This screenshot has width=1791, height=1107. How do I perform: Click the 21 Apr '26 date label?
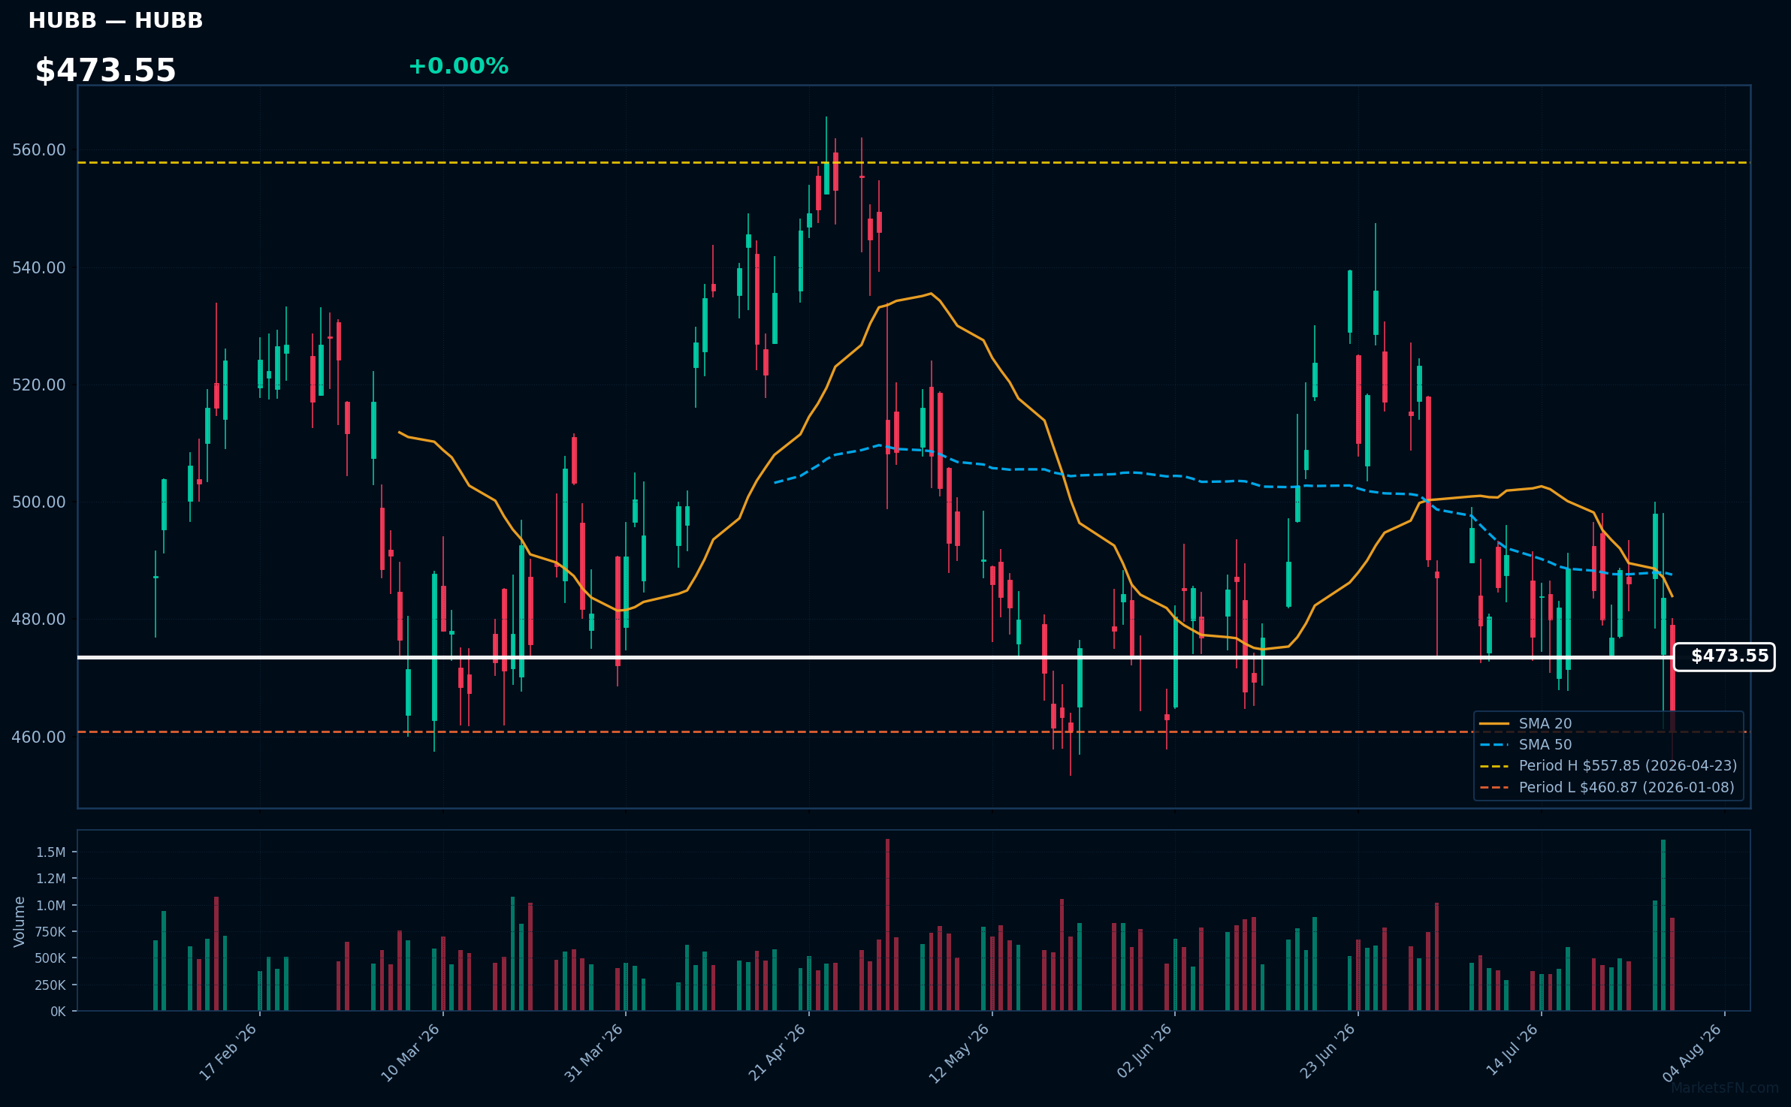777,1053
